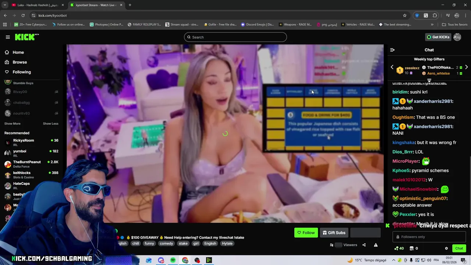Expand the chat pinned section handle
This screenshot has height=265, width=471.
click(x=429, y=80)
